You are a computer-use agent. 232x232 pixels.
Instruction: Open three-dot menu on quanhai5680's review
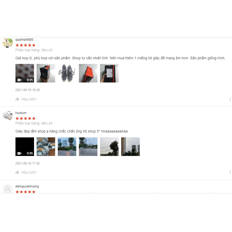pos(230,99)
